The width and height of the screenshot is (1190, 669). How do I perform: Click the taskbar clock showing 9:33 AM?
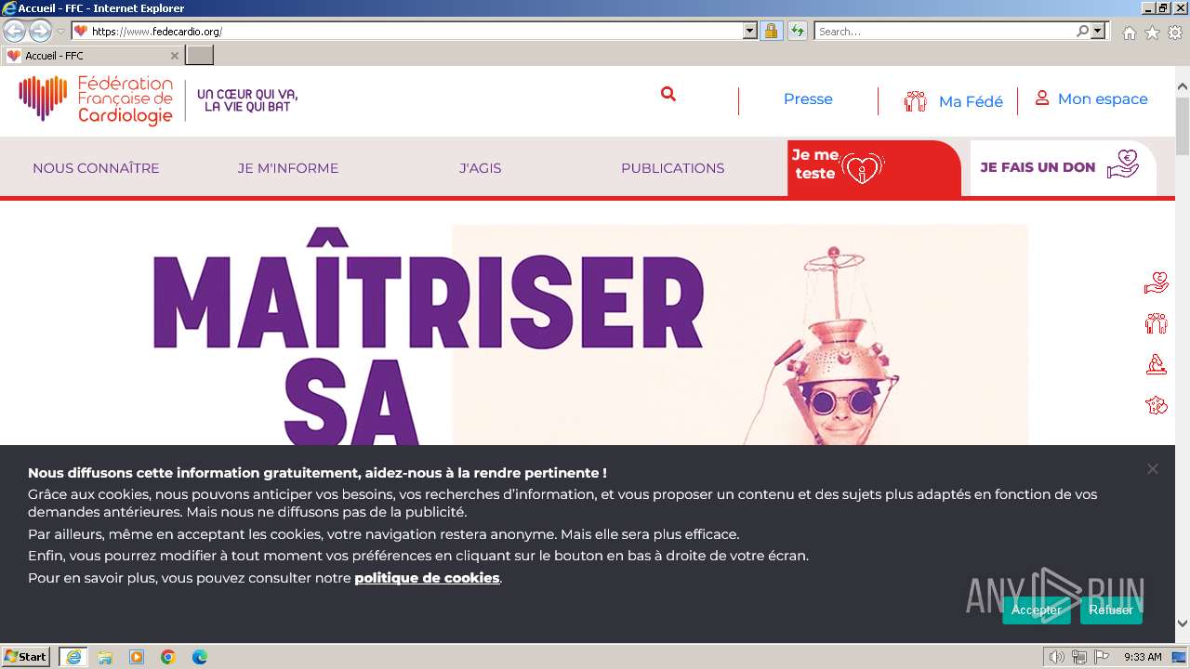[x=1143, y=657]
